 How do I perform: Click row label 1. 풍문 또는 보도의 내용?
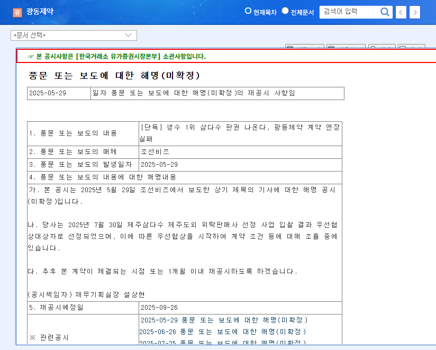coord(83,133)
